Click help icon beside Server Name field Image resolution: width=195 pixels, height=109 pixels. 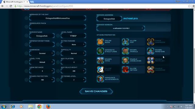27,36
